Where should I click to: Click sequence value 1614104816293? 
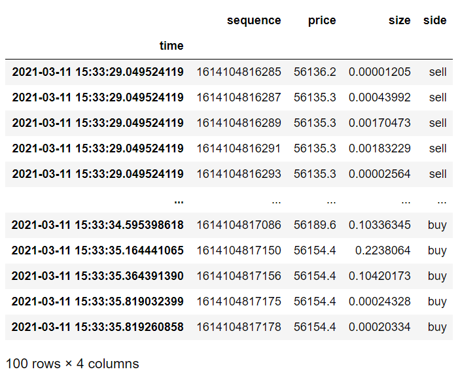[x=239, y=174]
